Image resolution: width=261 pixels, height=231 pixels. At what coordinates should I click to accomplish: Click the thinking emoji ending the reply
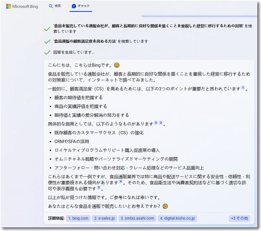(x=165, y=206)
